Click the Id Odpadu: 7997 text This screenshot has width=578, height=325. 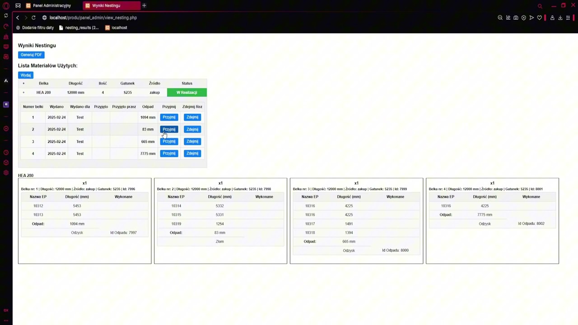tap(123, 232)
